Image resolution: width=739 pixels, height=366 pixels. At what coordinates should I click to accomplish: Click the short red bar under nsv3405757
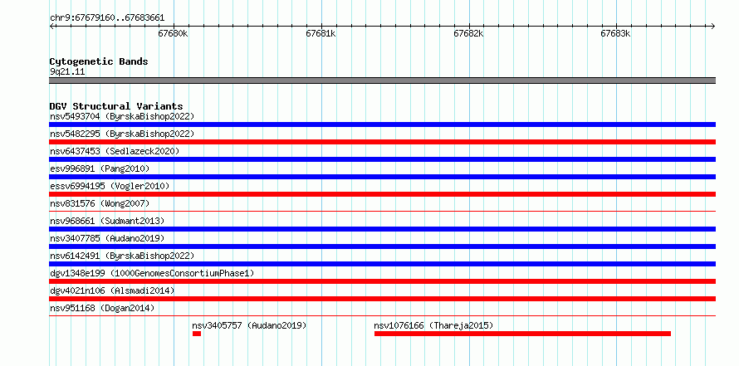197,334
